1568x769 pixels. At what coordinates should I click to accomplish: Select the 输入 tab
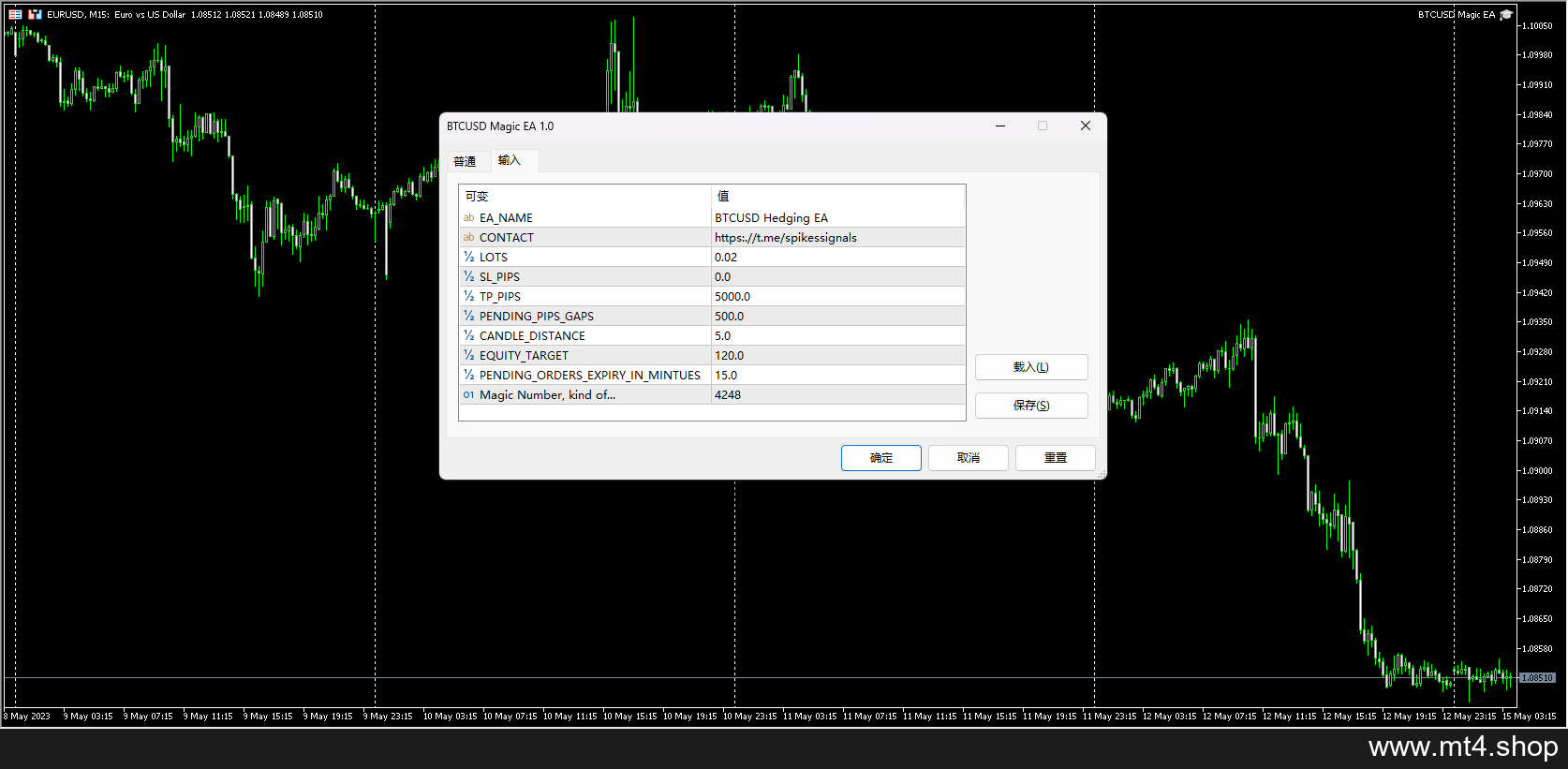pos(510,160)
